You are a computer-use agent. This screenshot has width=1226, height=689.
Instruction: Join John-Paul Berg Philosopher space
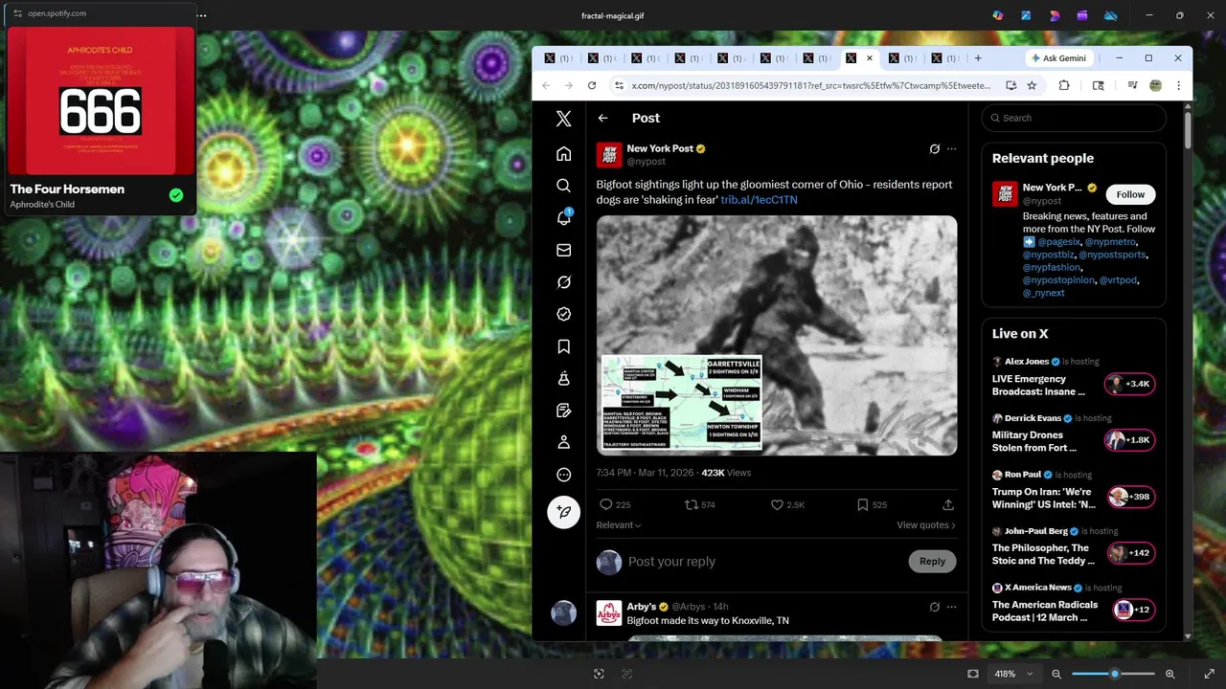pos(1074,548)
